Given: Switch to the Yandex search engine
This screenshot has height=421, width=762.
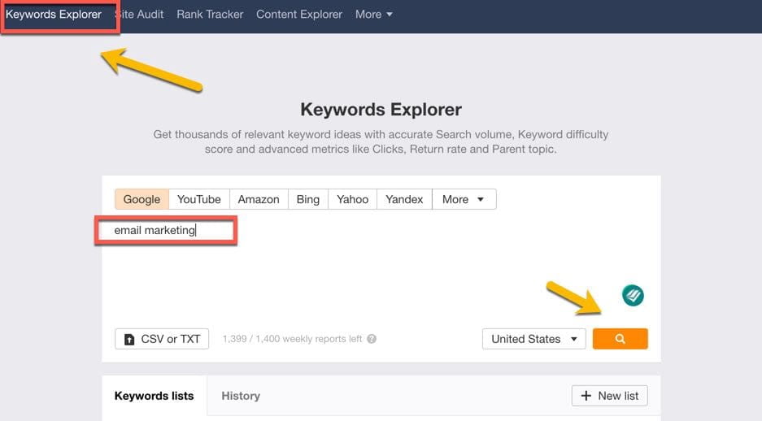Looking at the screenshot, I should click(403, 199).
